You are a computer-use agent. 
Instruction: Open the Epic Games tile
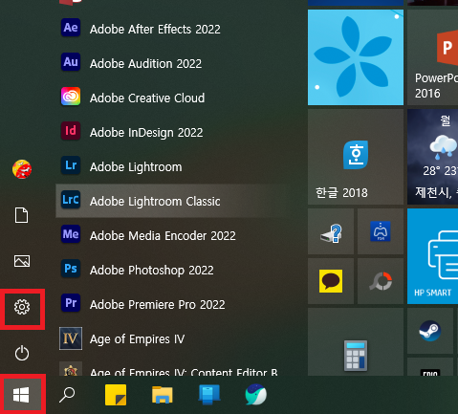coord(430,367)
